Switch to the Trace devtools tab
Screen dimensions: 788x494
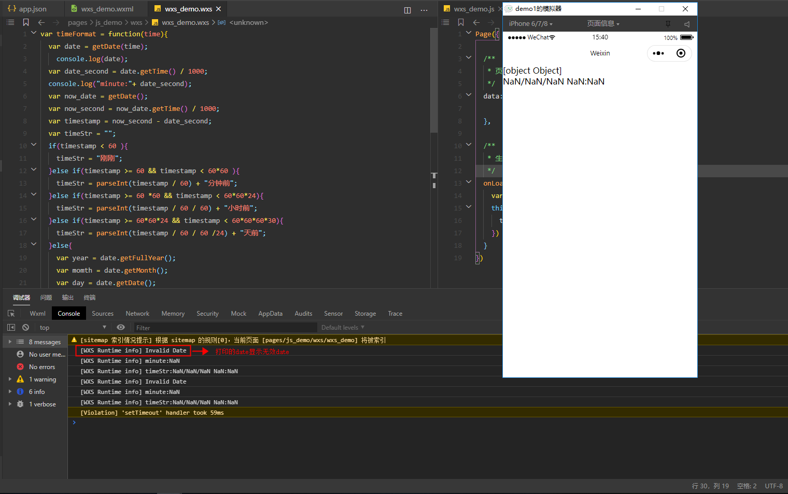pos(395,314)
